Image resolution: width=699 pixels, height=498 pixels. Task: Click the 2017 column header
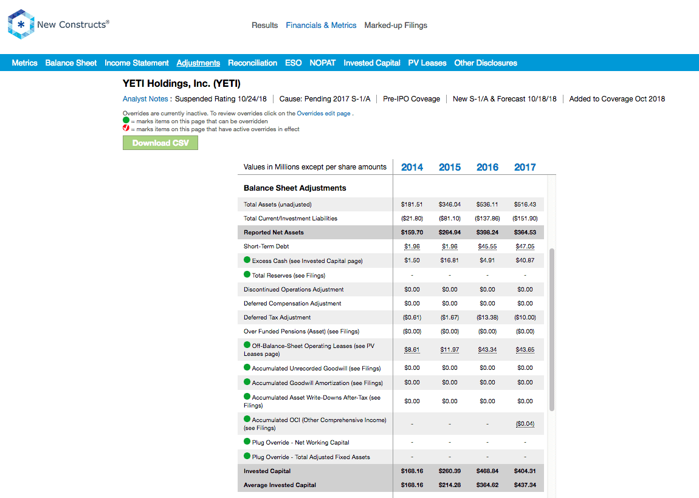[x=525, y=167]
